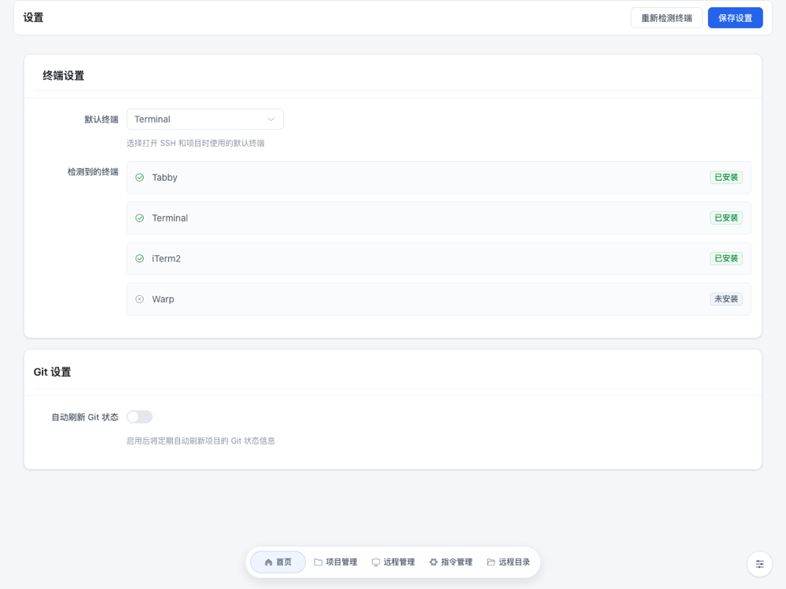This screenshot has width=786, height=589.
Task: Click the 检测到的终端 label
Action: pos(94,172)
